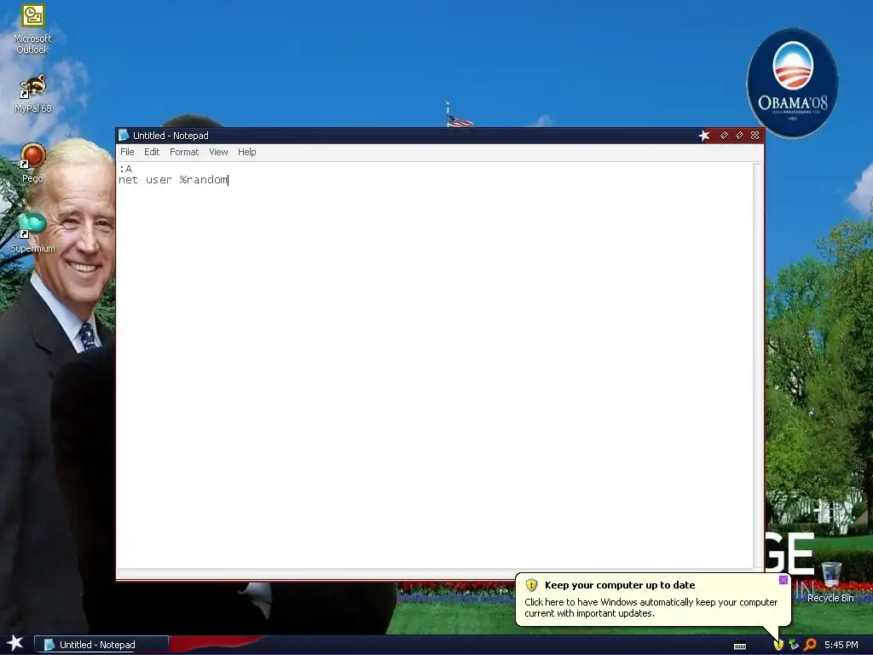Viewport: 873px width, 655px height.
Task: Select the Recycle Bin icon
Action: pyautogui.click(x=830, y=582)
